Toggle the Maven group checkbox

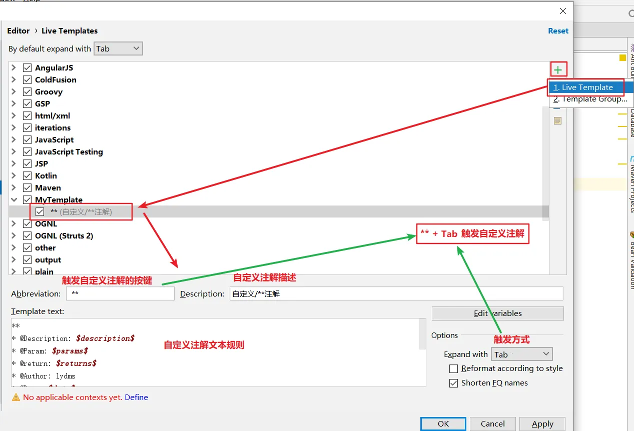(28, 187)
